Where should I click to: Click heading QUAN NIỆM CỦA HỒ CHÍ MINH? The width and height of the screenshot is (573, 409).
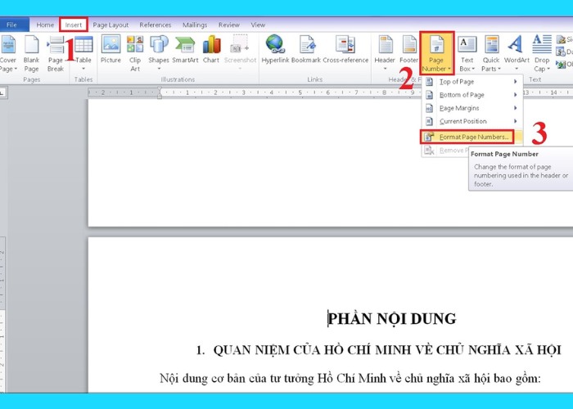[387, 350]
